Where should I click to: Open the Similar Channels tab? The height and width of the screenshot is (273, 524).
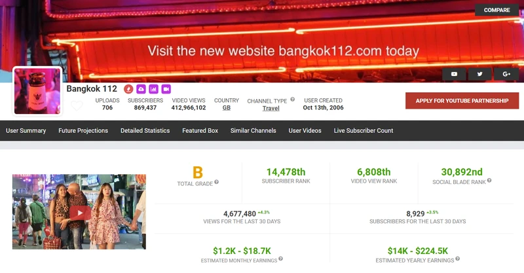click(253, 131)
